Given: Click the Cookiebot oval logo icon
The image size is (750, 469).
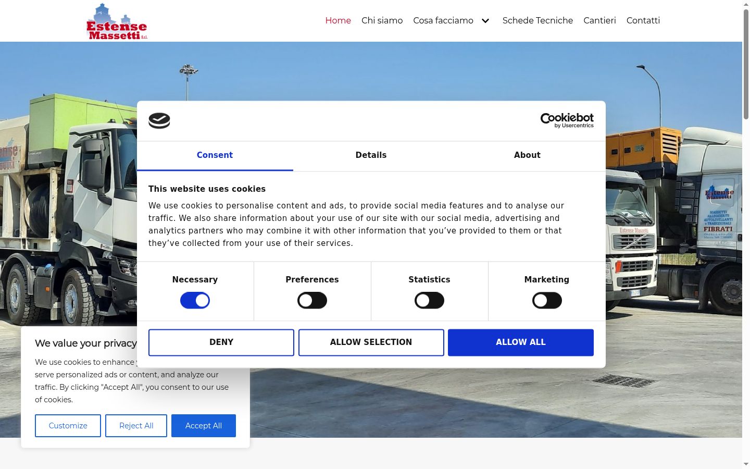Looking at the screenshot, I should [159, 121].
